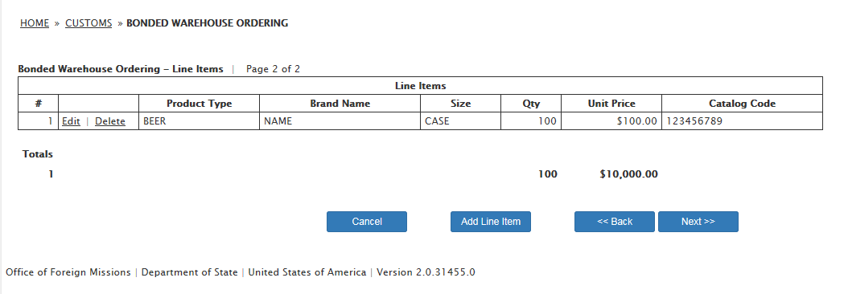Go back with the << Back button
This screenshot has height=294, width=844.
click(615, 222)
